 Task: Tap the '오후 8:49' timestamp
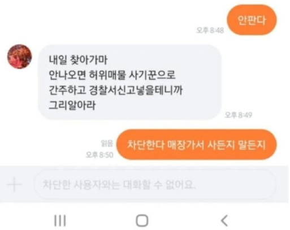pyautogui.click(x=238, y=115)
